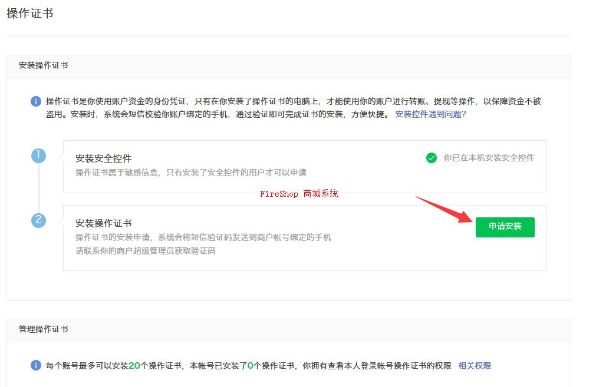The image size is (596, 387).
Task: Click the 管理操作证书 section header
Action: point(44,329)
